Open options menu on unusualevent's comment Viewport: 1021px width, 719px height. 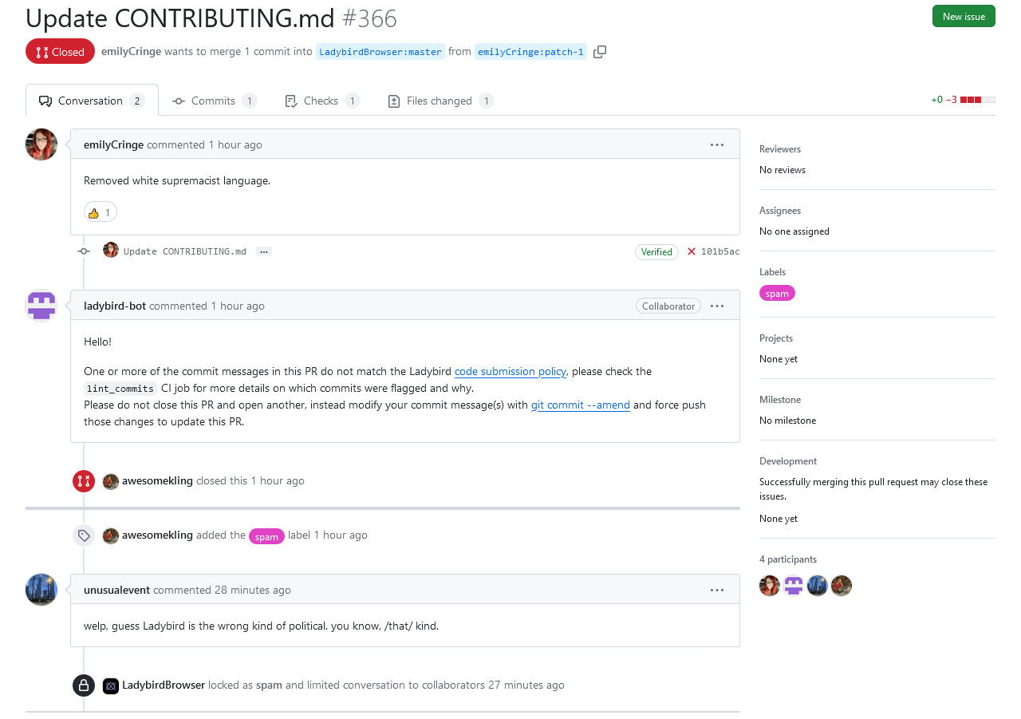pyautogui.click(x=717, y=590)
